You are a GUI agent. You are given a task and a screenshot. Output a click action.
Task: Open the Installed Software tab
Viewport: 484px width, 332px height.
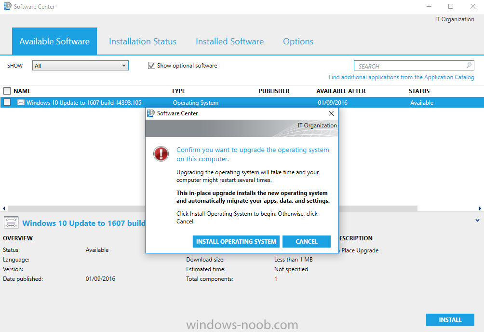click(x=229, y=41)
